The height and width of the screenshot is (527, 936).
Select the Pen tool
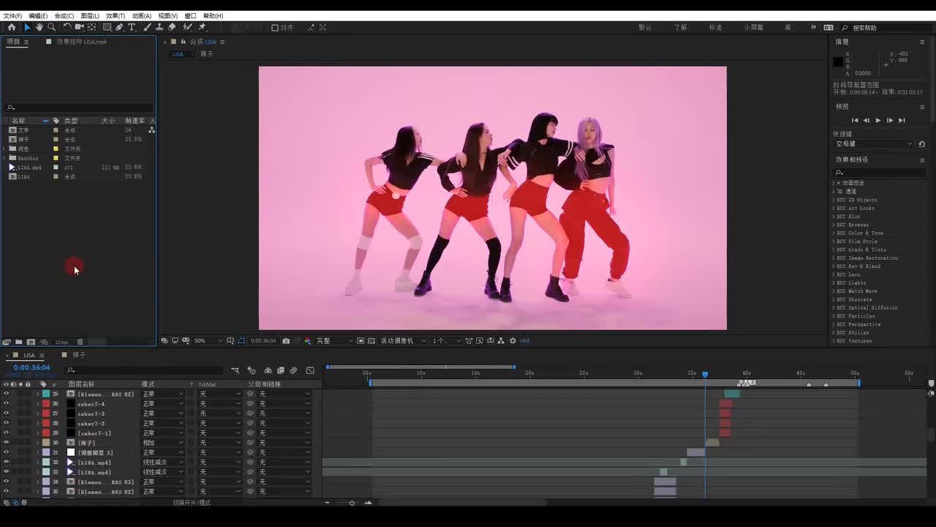click(119, 27)
